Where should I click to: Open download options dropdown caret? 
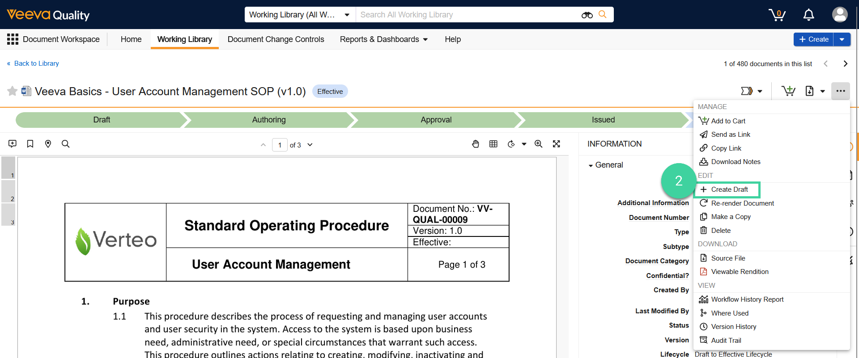(822, 91)
